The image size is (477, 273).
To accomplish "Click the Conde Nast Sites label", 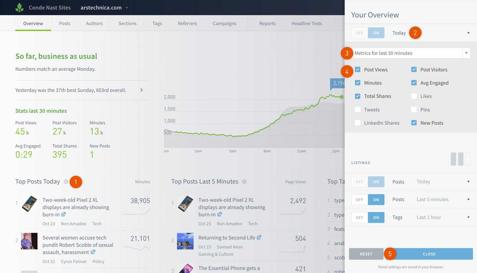I will [x=50, y=8].
